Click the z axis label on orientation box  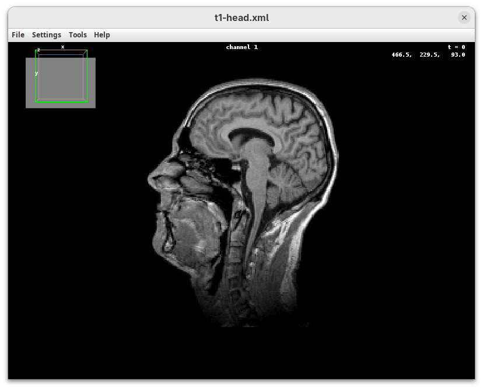point(38,50)
